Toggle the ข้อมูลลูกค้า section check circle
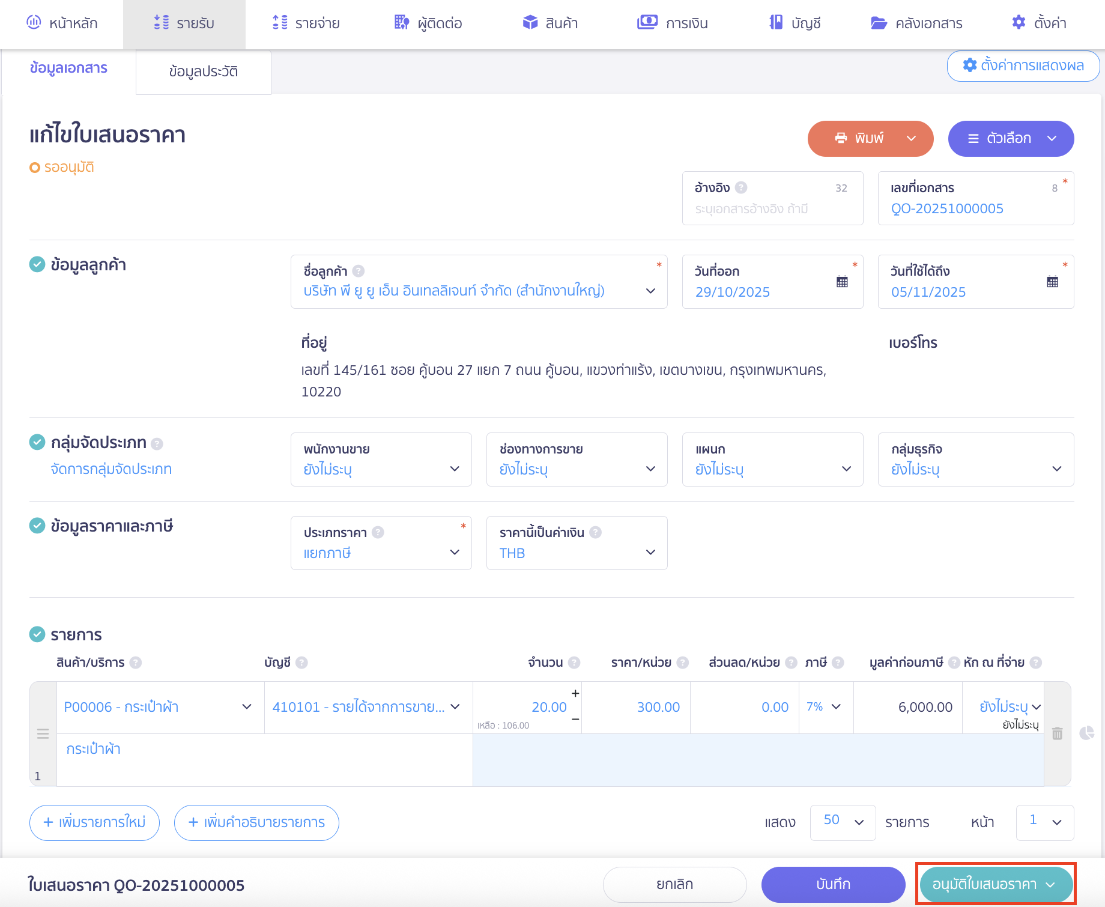This screenshot has height=907, width=1105. coord(37,264)
